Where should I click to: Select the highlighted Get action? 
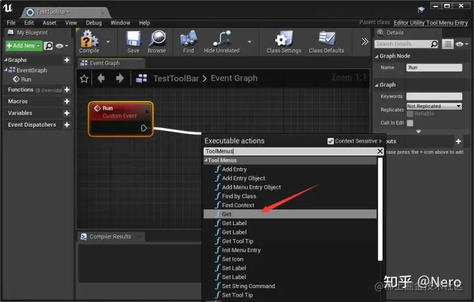tap(290, 214)
